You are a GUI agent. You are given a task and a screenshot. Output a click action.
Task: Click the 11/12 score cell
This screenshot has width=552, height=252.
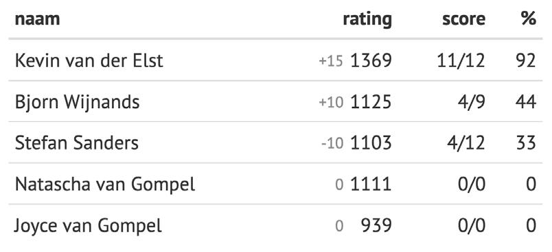point(461,61)
